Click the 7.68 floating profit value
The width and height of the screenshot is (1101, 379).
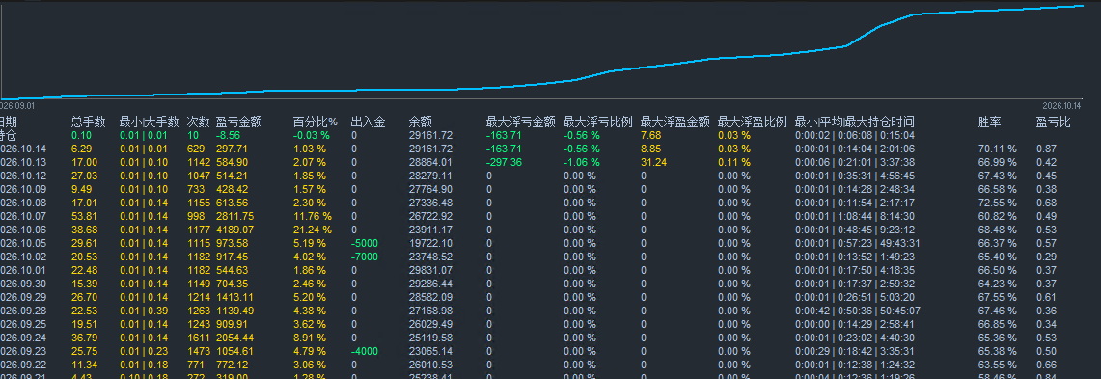pos(651,135)
